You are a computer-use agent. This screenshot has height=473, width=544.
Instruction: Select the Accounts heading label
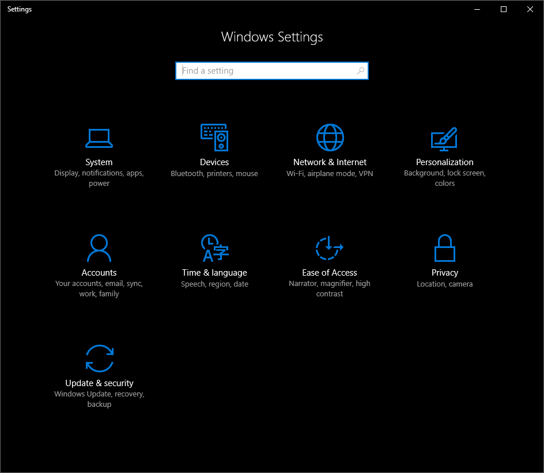pyautogui.click(x=99, y=273)
